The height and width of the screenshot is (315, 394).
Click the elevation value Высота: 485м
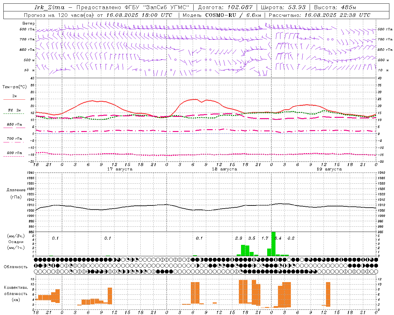point(335,7)
